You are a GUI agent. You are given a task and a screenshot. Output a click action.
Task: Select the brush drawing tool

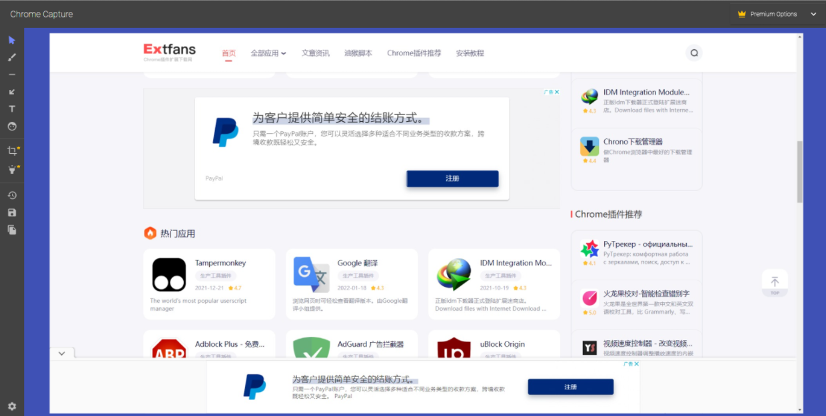11,57
